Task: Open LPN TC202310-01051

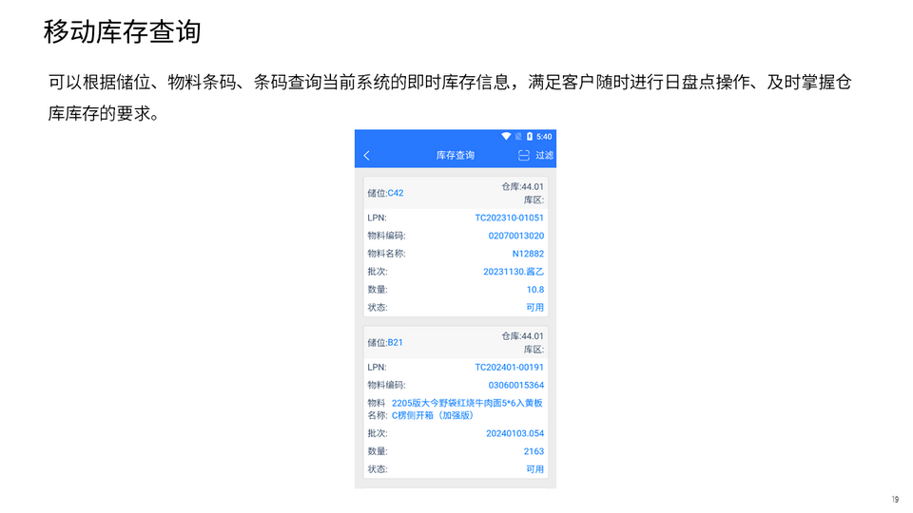Action: (x=509, y=218)
